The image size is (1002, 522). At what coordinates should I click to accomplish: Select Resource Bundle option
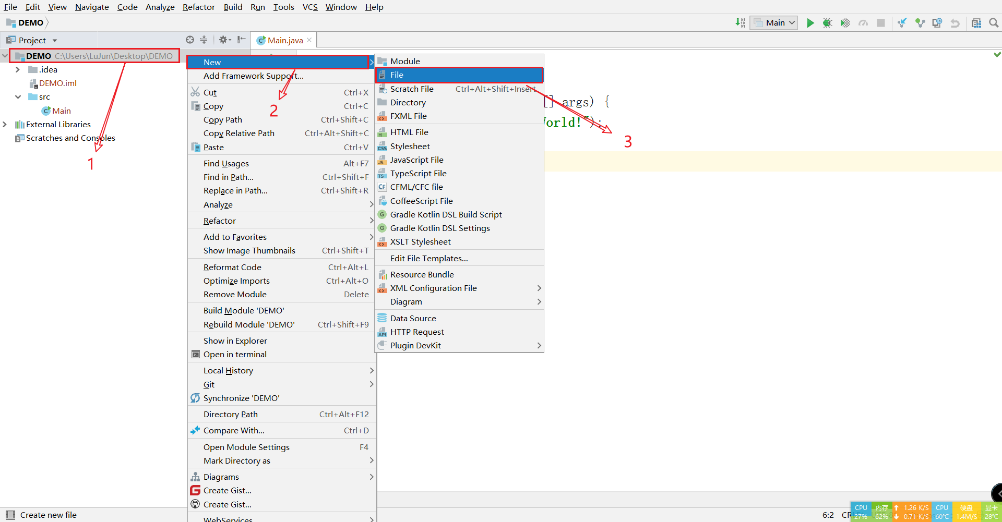460,274
